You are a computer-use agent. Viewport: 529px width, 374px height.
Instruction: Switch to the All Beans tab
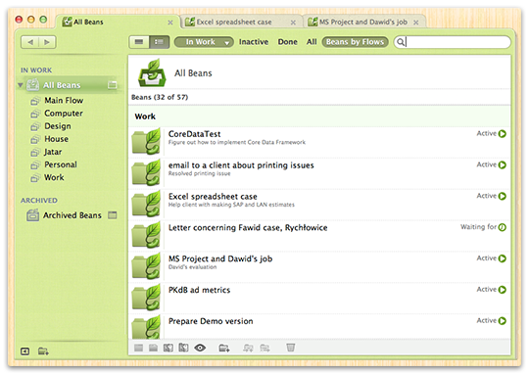tap(118, 23)
